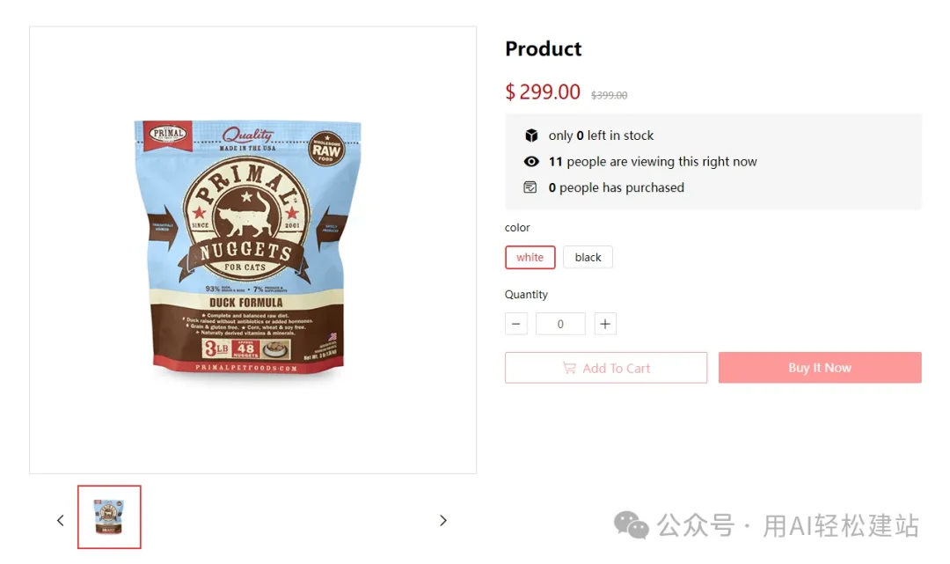Viewport: 950px width, 564px height.
Task: Increase quantity with the plus button
Action: pos(605,324)
